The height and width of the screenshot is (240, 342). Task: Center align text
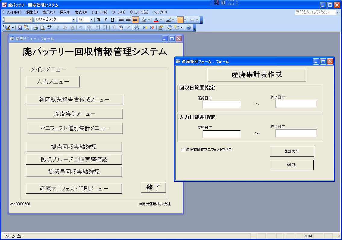pos(128,20)
